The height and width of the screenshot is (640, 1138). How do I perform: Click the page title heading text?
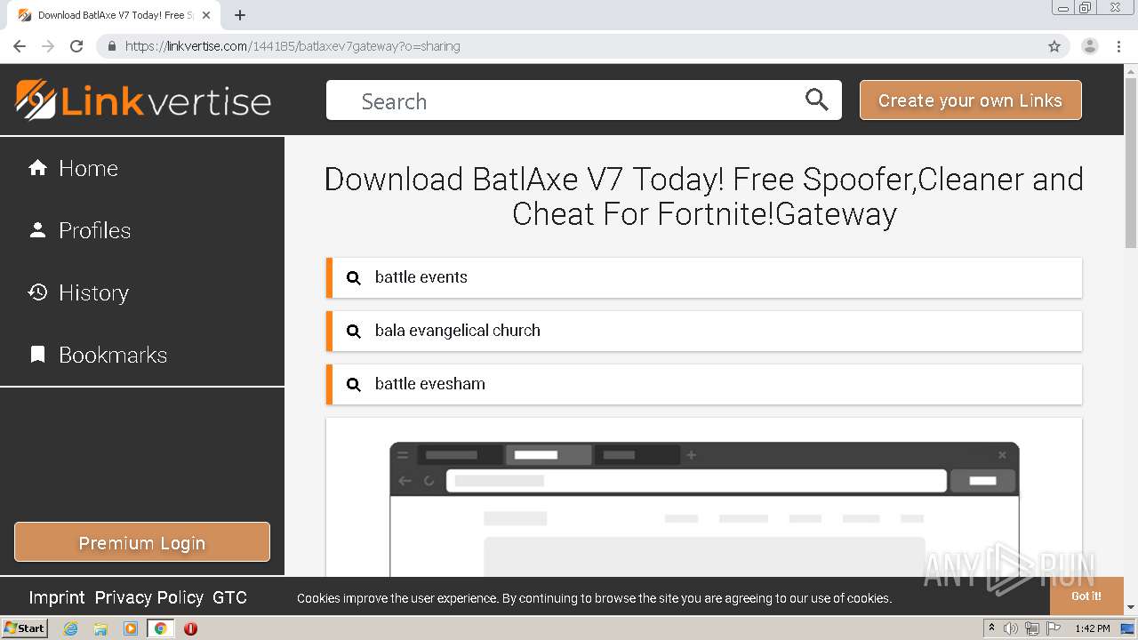[x=704, y=196]
